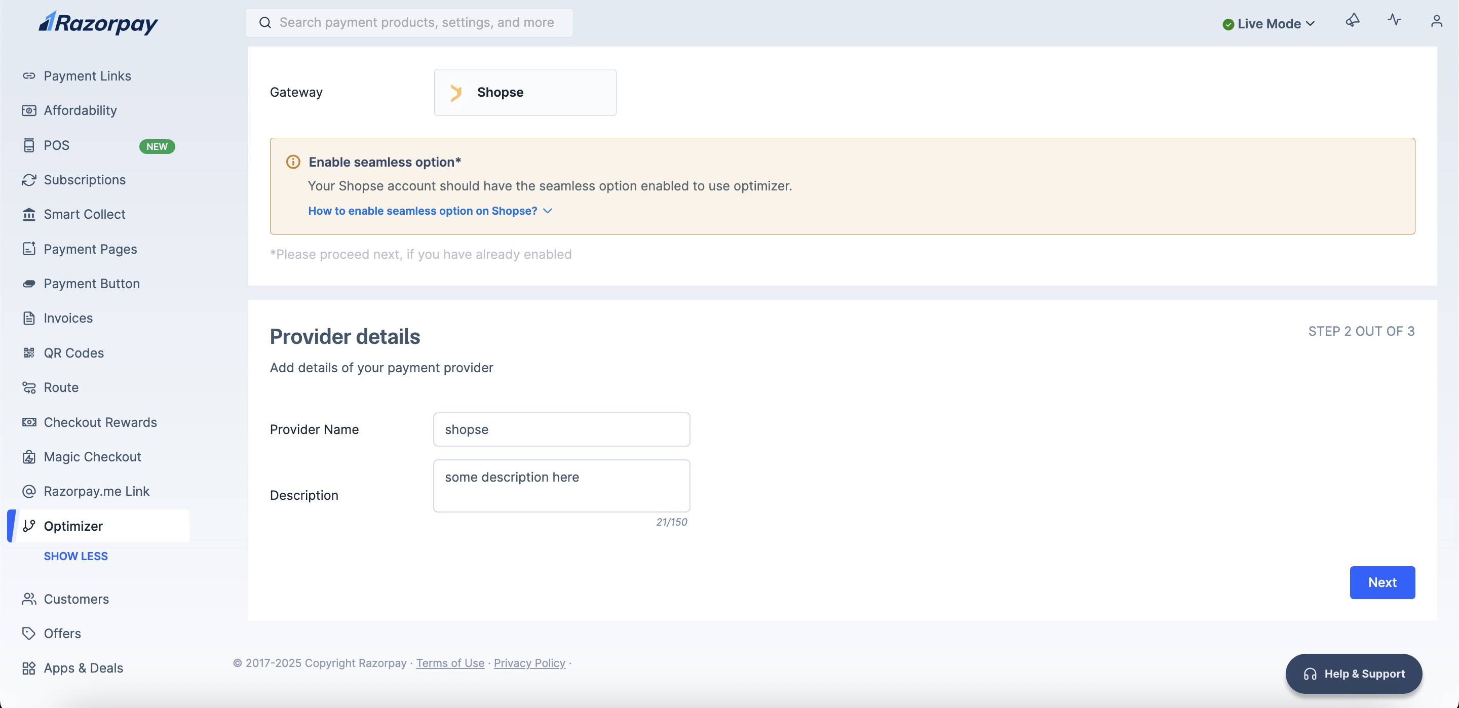The width and height of the screenshot is (1459, 708).
Task: Open the activity pulse icon
Action: coord(1395,20)
